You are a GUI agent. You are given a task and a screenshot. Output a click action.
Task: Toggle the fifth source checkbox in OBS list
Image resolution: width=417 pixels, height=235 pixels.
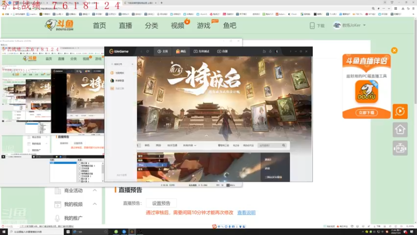(x=79, y=173)
